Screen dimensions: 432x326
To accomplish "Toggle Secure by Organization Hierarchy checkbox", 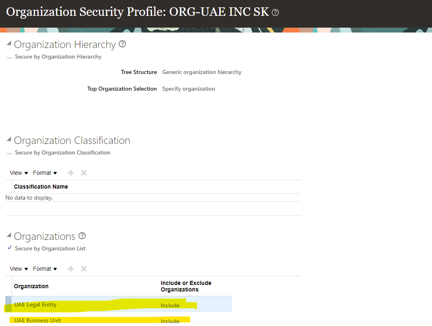I will [x=10, y=57].
